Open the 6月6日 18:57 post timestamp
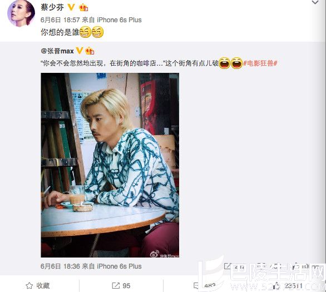326x292 pixels. [x=60, y=20]
